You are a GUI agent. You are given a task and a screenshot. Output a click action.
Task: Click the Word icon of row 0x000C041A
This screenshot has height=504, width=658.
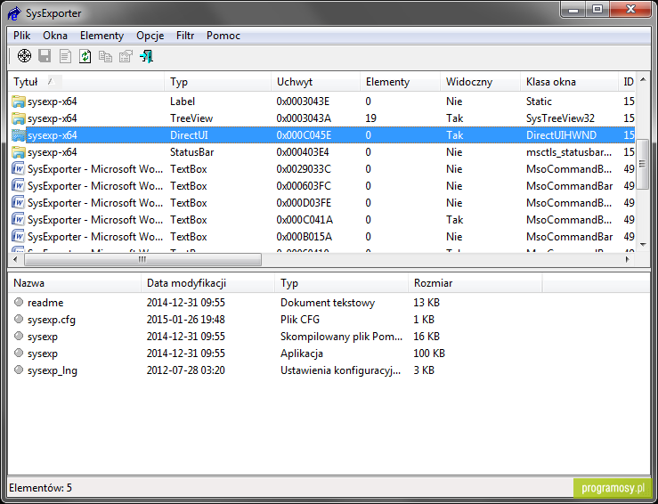pos(19,220)
